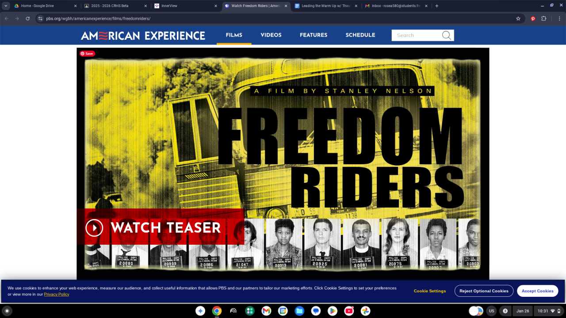The image size is (566, 318).
Task: Open Google Chrome from the shelf
Action: pyautogui.click(x=217, y=311)
